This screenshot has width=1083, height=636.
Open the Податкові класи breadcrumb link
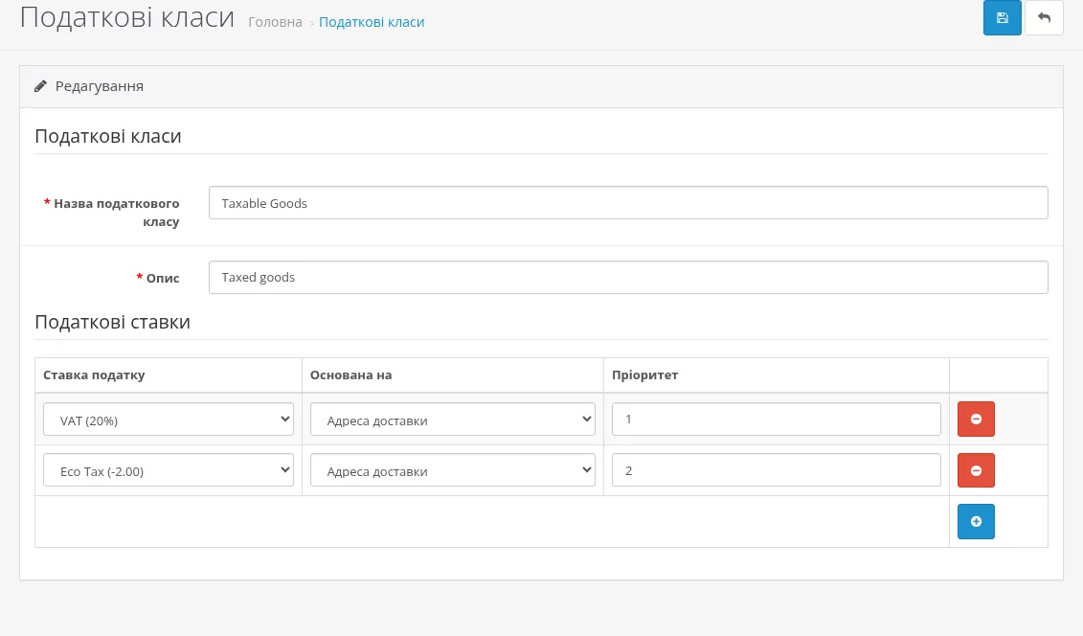click(x=372, y=22)
